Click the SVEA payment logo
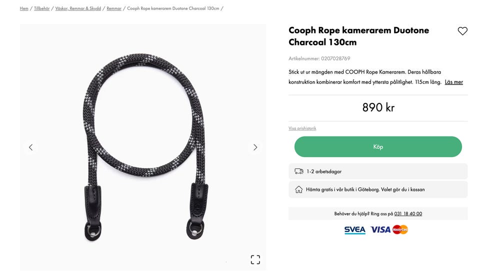The height and width of the screenshot is (273, 480). tap(355, 230)
